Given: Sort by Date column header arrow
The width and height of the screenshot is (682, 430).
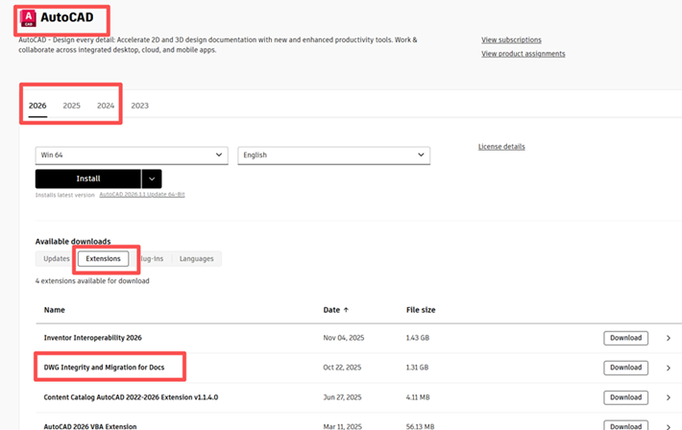Looking at the screenshot, I should 346,310.
